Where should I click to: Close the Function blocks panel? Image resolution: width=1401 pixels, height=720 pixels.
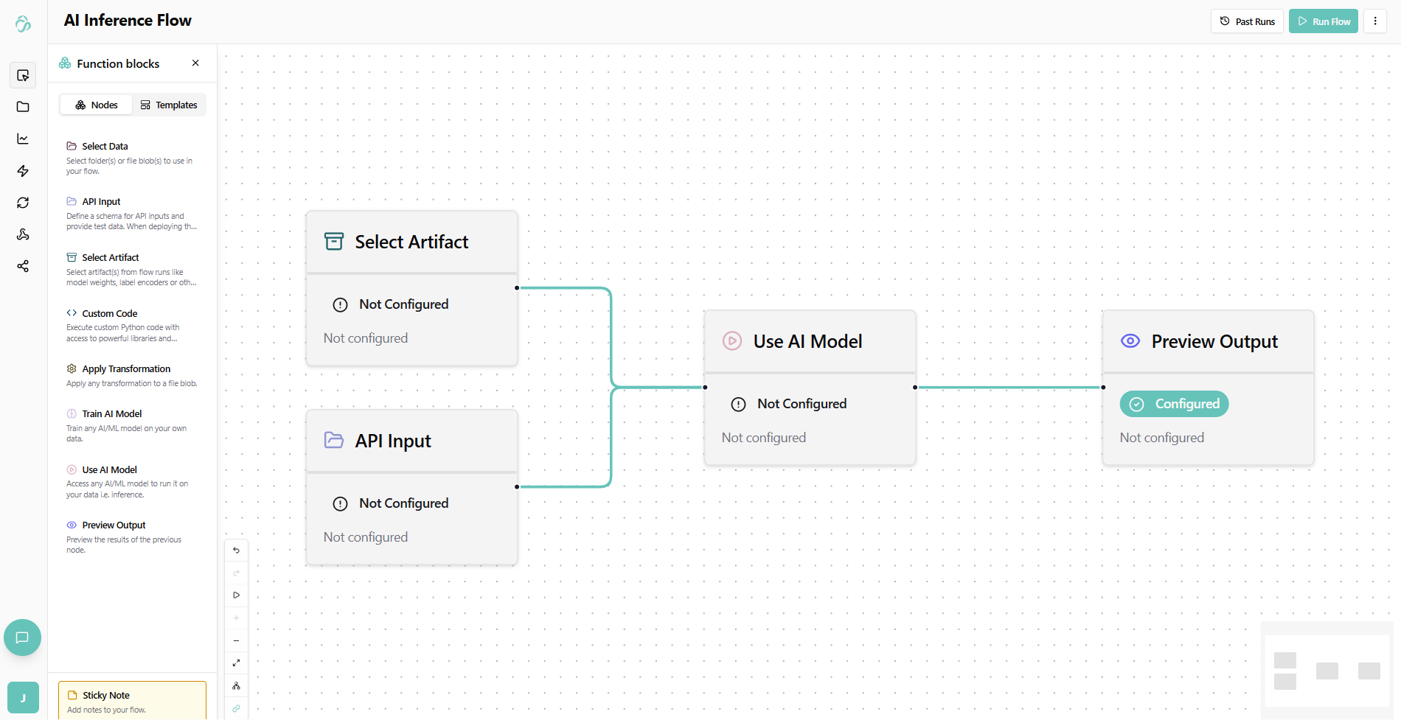pyautogui.click(x=195, y=63)
